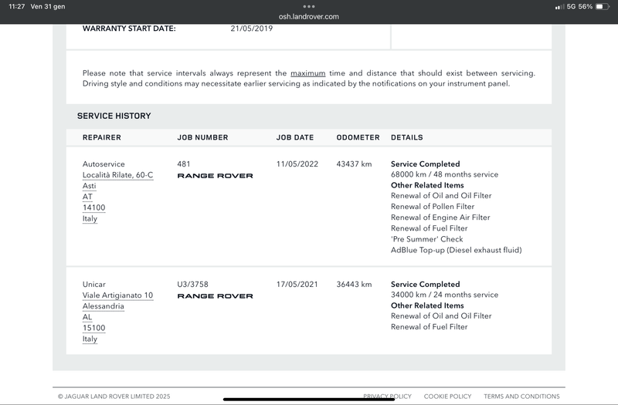The image size is (618, 405).
Task: Open the Alessandria address link
Action: click(x=104, y=306)
